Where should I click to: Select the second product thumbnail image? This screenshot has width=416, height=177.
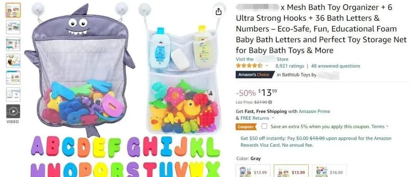(13, 27)
